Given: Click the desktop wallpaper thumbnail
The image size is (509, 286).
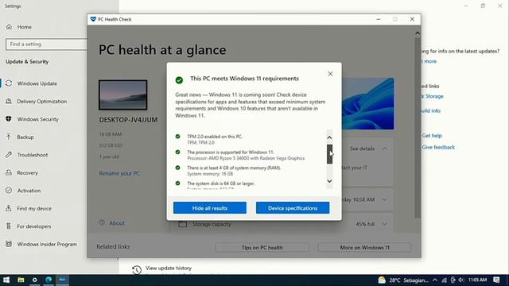Looking at the screenshot, I should pyautogui.click(x=123, y=95).
